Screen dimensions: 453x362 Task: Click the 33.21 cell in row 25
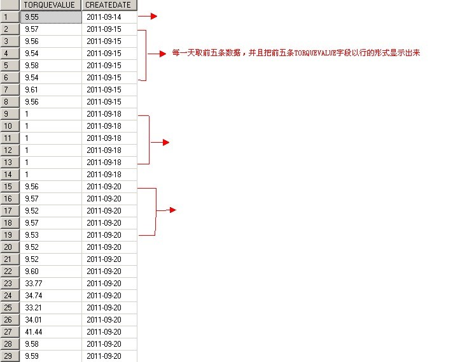tap(51, 308)
